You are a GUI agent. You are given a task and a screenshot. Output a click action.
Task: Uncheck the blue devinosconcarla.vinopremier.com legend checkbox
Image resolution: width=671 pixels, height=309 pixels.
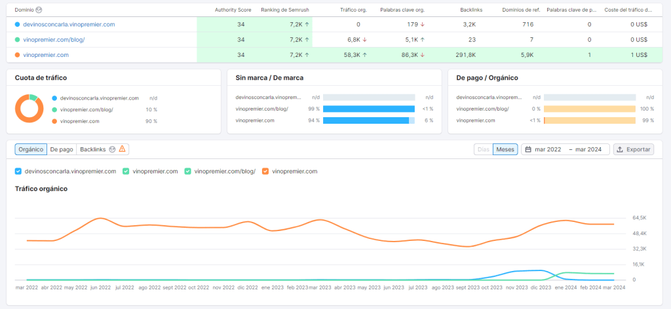click(x=18, y=172)
